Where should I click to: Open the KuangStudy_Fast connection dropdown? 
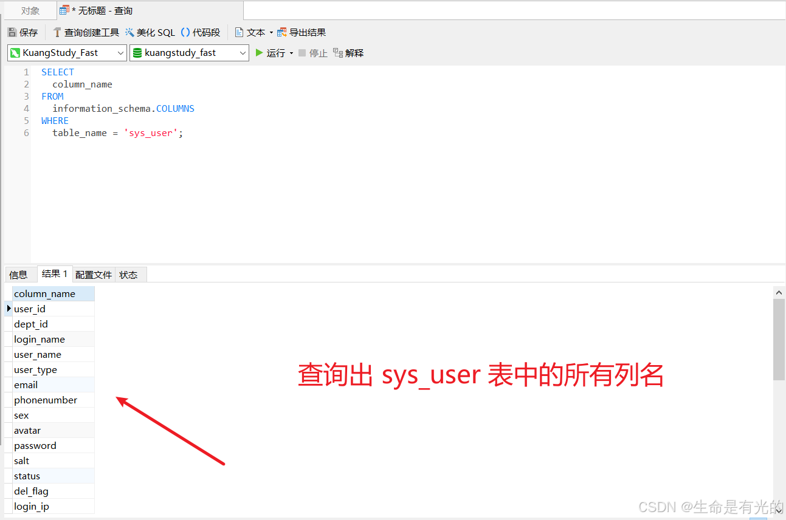(121, 53)
